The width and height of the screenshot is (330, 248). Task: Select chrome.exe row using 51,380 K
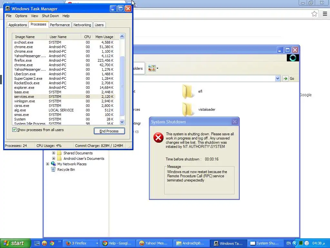pyautogui.click(x=64, y=47)
